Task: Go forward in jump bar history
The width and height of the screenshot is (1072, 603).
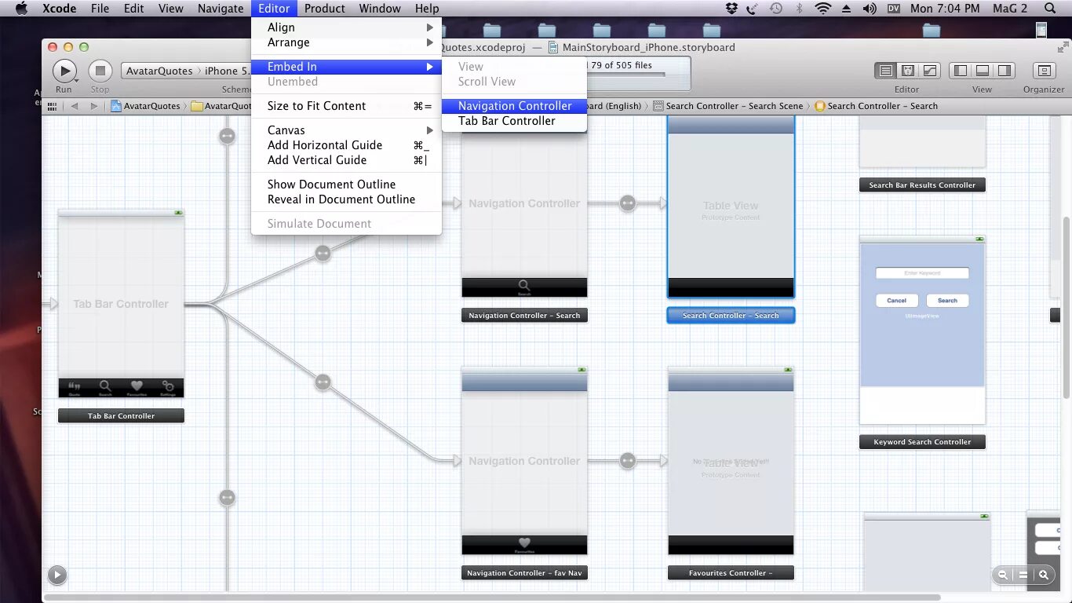Action: (93, 106)
